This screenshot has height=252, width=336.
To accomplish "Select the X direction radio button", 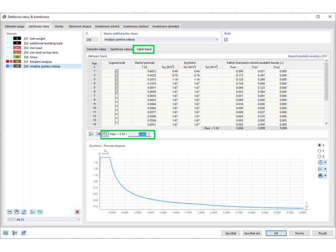I will pos(319,145).
